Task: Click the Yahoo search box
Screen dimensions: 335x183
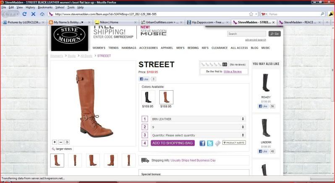Action: pyautogui.click(x=294, y=14)
